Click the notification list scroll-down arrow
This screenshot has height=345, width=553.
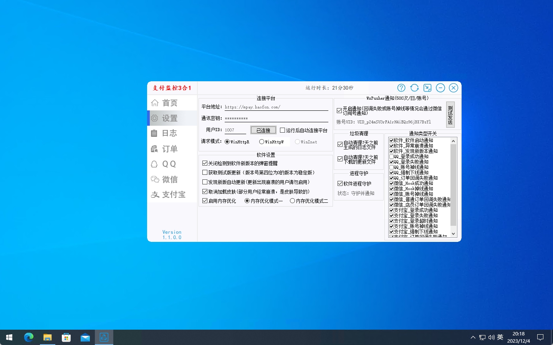453,233
